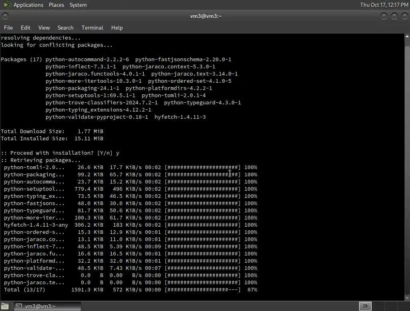Click the Total progress bar at 87%

click(x=203, y=289)
